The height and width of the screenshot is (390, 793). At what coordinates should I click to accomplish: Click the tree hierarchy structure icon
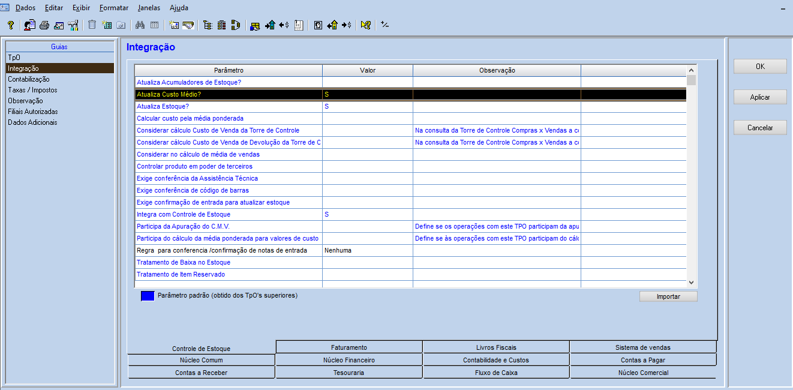[208, 25]
